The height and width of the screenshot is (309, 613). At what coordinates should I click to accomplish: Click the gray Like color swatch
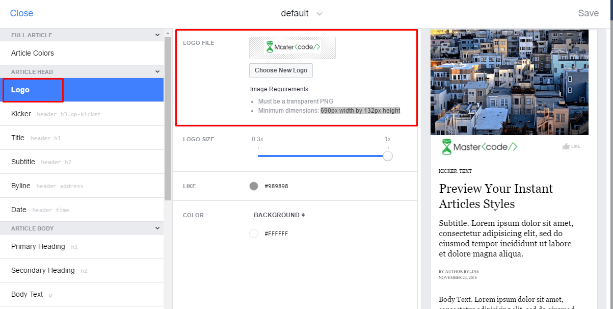tap(254, 186)
